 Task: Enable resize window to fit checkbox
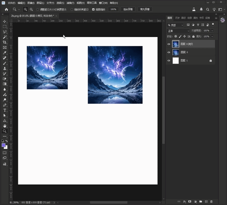pos(38,9)
